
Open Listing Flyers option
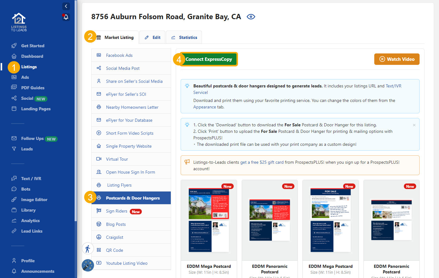click(131, 185)
